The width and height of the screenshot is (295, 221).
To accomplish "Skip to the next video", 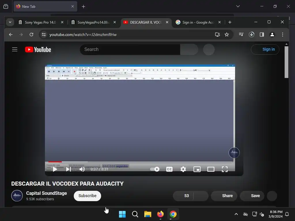I will [69, 169].
